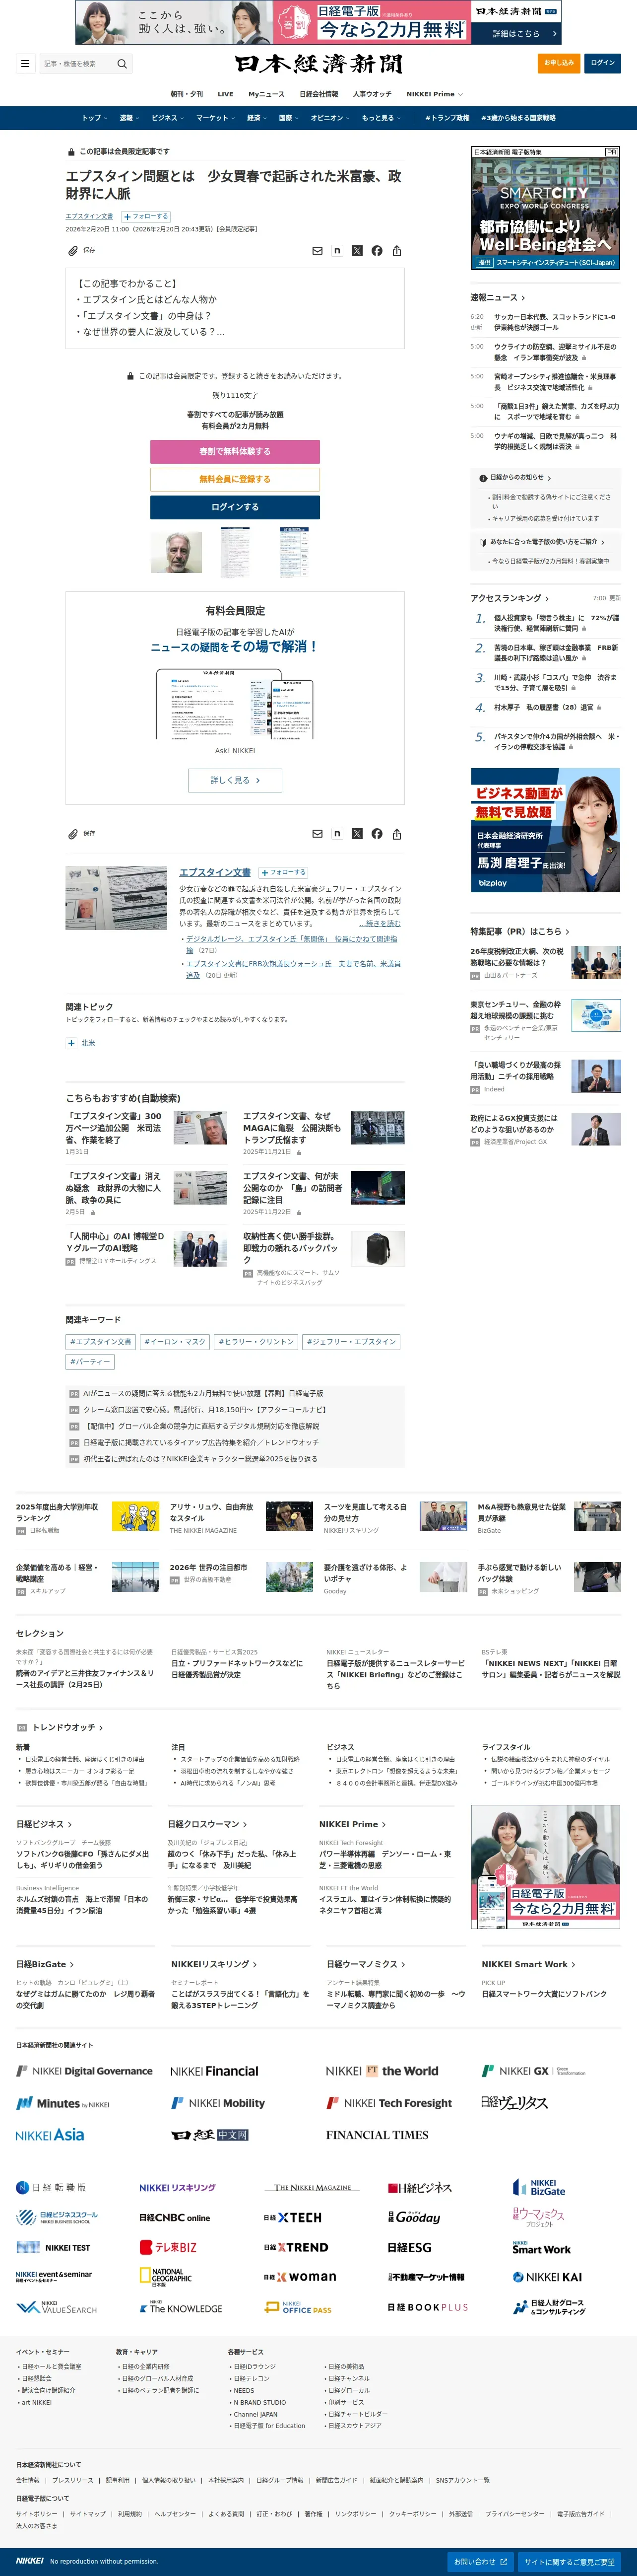Screen dimensions: 637x2576
Task: Share to Facebook from top share row
Action: pyautogui.click(x=377, y=251)
